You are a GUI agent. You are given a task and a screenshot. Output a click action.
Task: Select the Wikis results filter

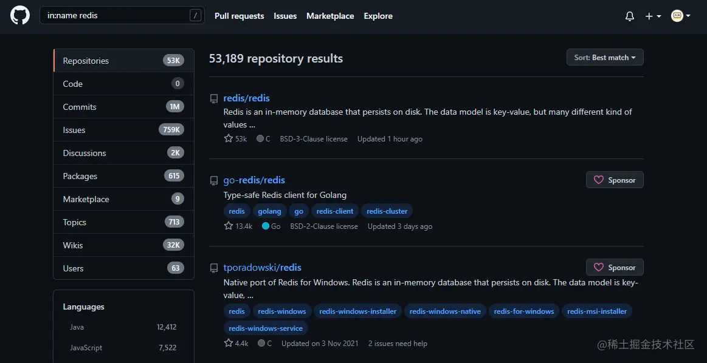pyautogui.click(x=123, y=245)
